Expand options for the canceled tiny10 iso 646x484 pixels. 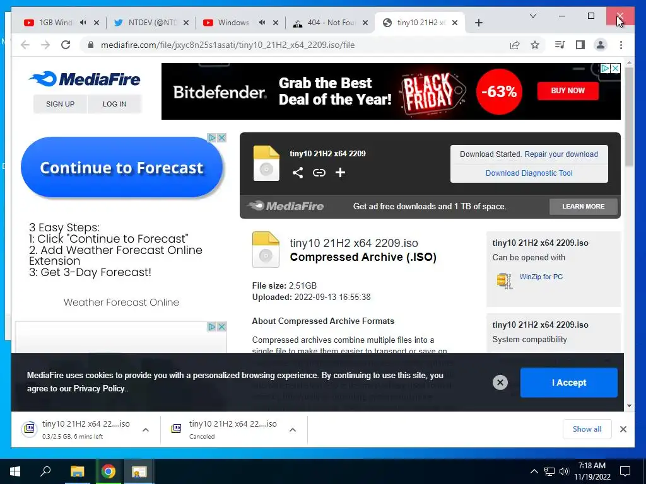[293, 430]
